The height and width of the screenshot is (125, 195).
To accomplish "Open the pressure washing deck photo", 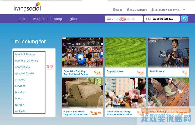I will 168,93.
